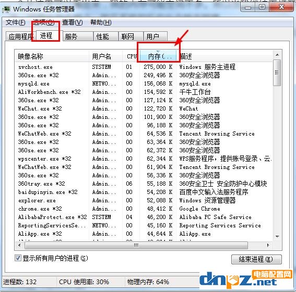Click the 127,124 K memory value
Image resolution: width=296 pixels, height=292 pixels.
[158, 100]
